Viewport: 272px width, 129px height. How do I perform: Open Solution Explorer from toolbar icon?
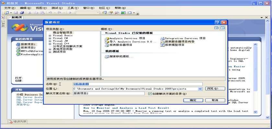point(104,13)
